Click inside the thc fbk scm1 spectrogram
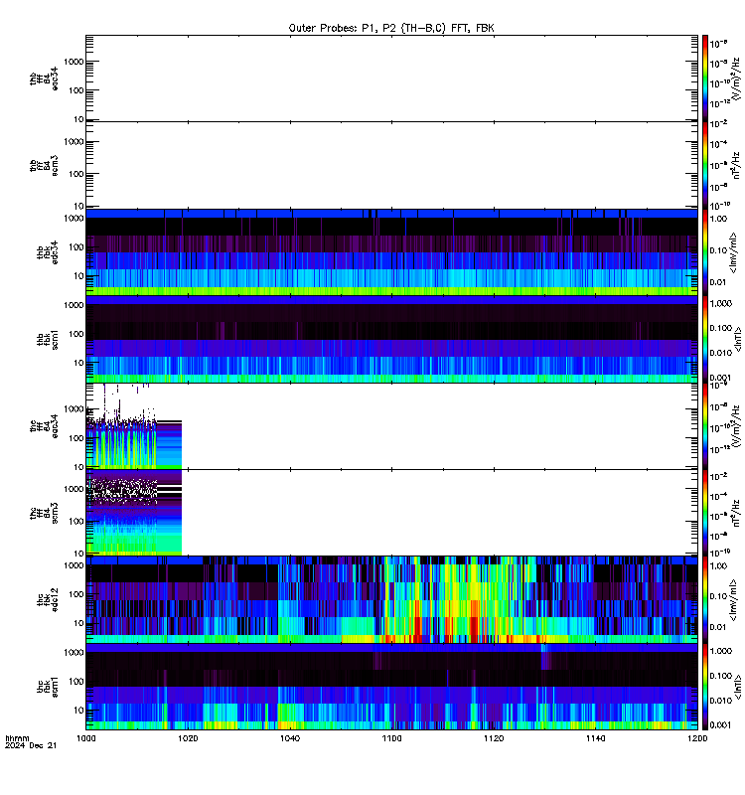This screenshot has width=745, height=795. pyautogui.click(x=391, y=687)
